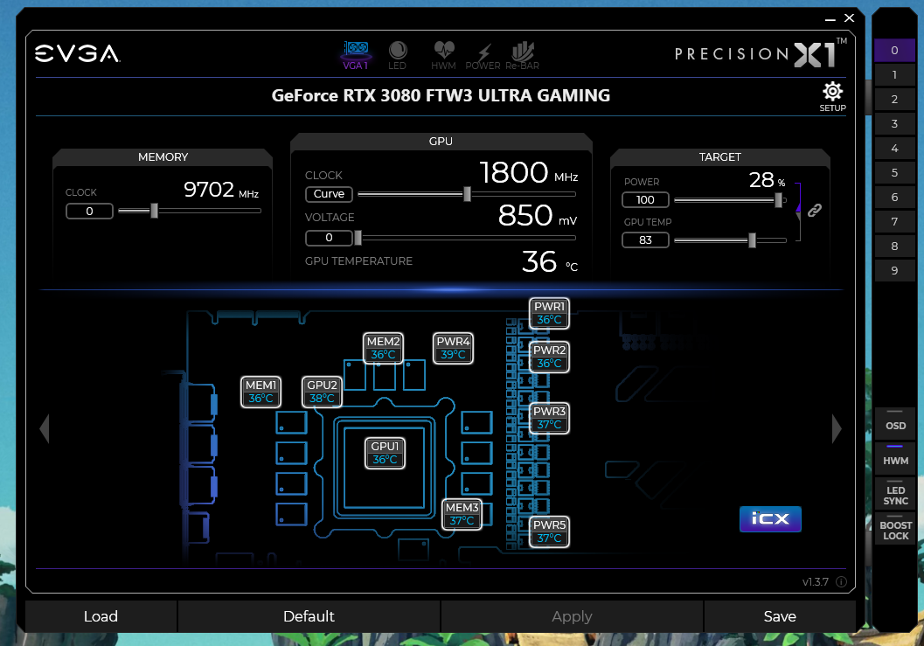Select the PWR1 temperature sensor

click(549, 313)
